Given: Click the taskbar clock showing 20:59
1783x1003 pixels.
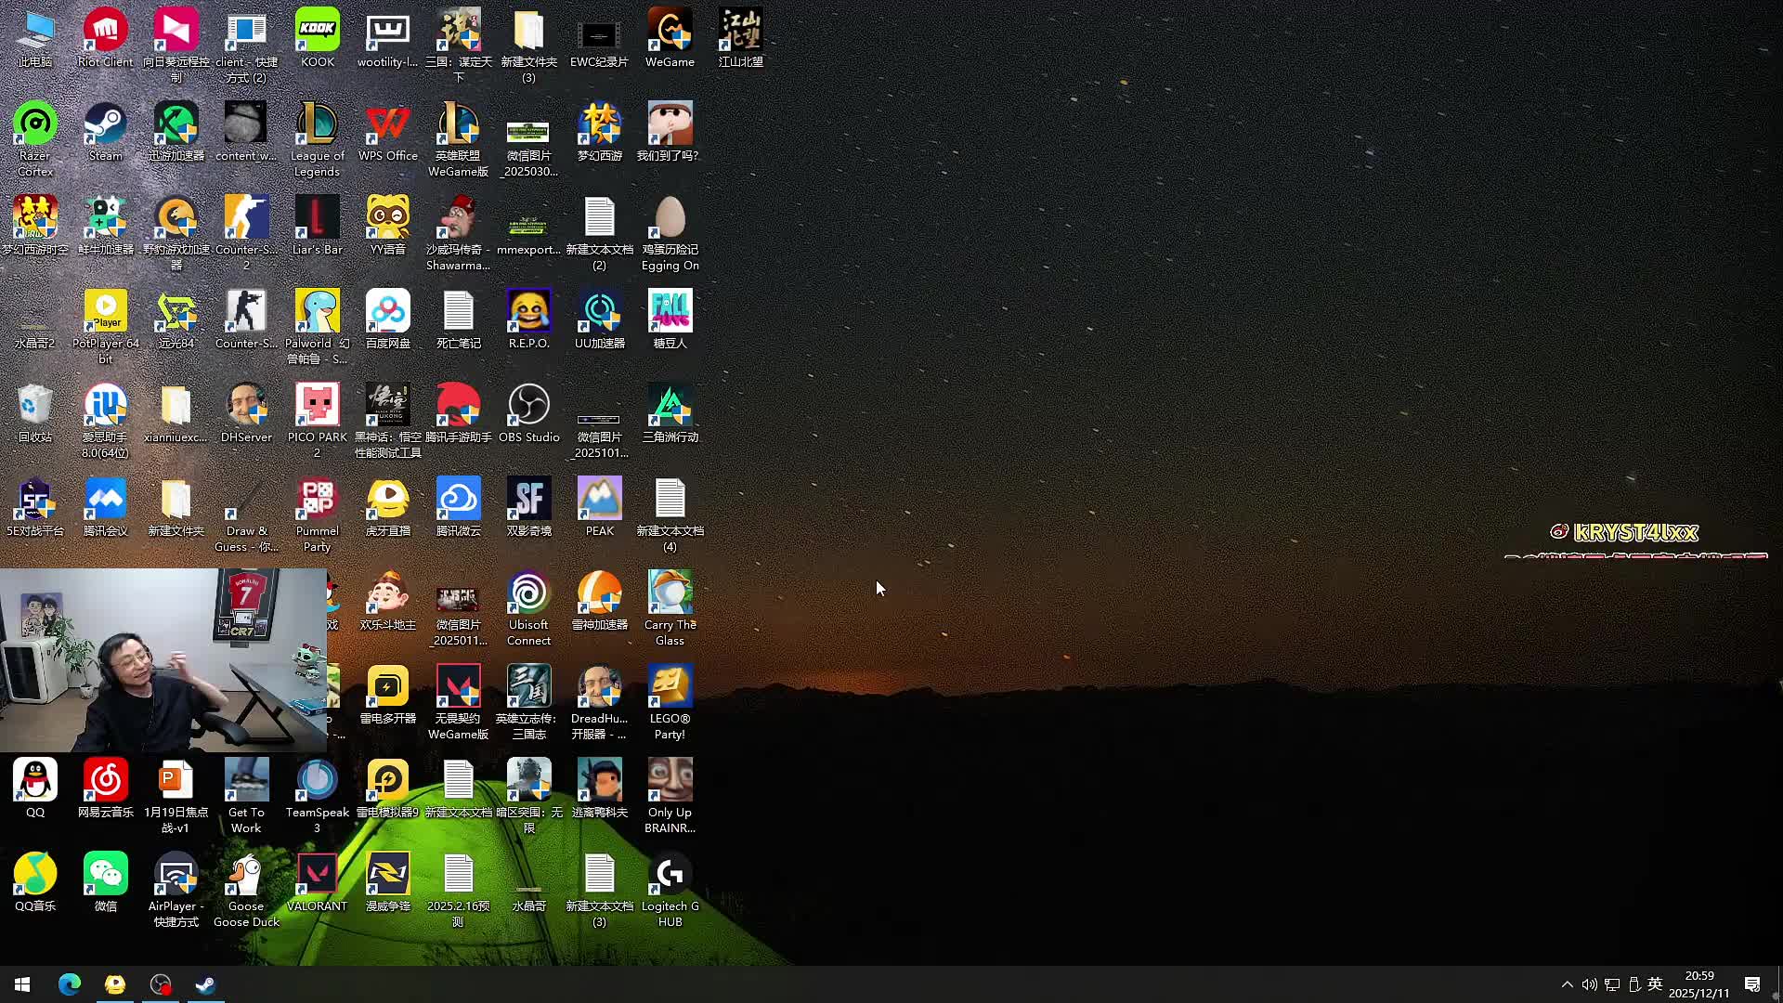Looking at the screenshot, I should [1698, 984].
